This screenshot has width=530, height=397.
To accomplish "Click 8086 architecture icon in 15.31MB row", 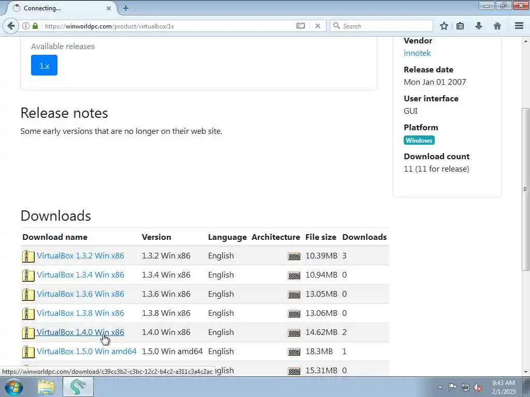I will coord(294,371).
